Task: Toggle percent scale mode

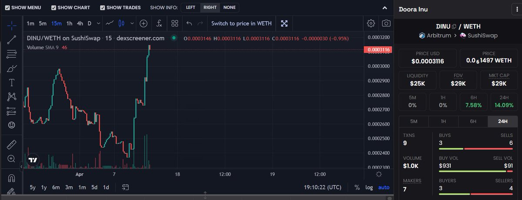Action: tap(357, 187)
